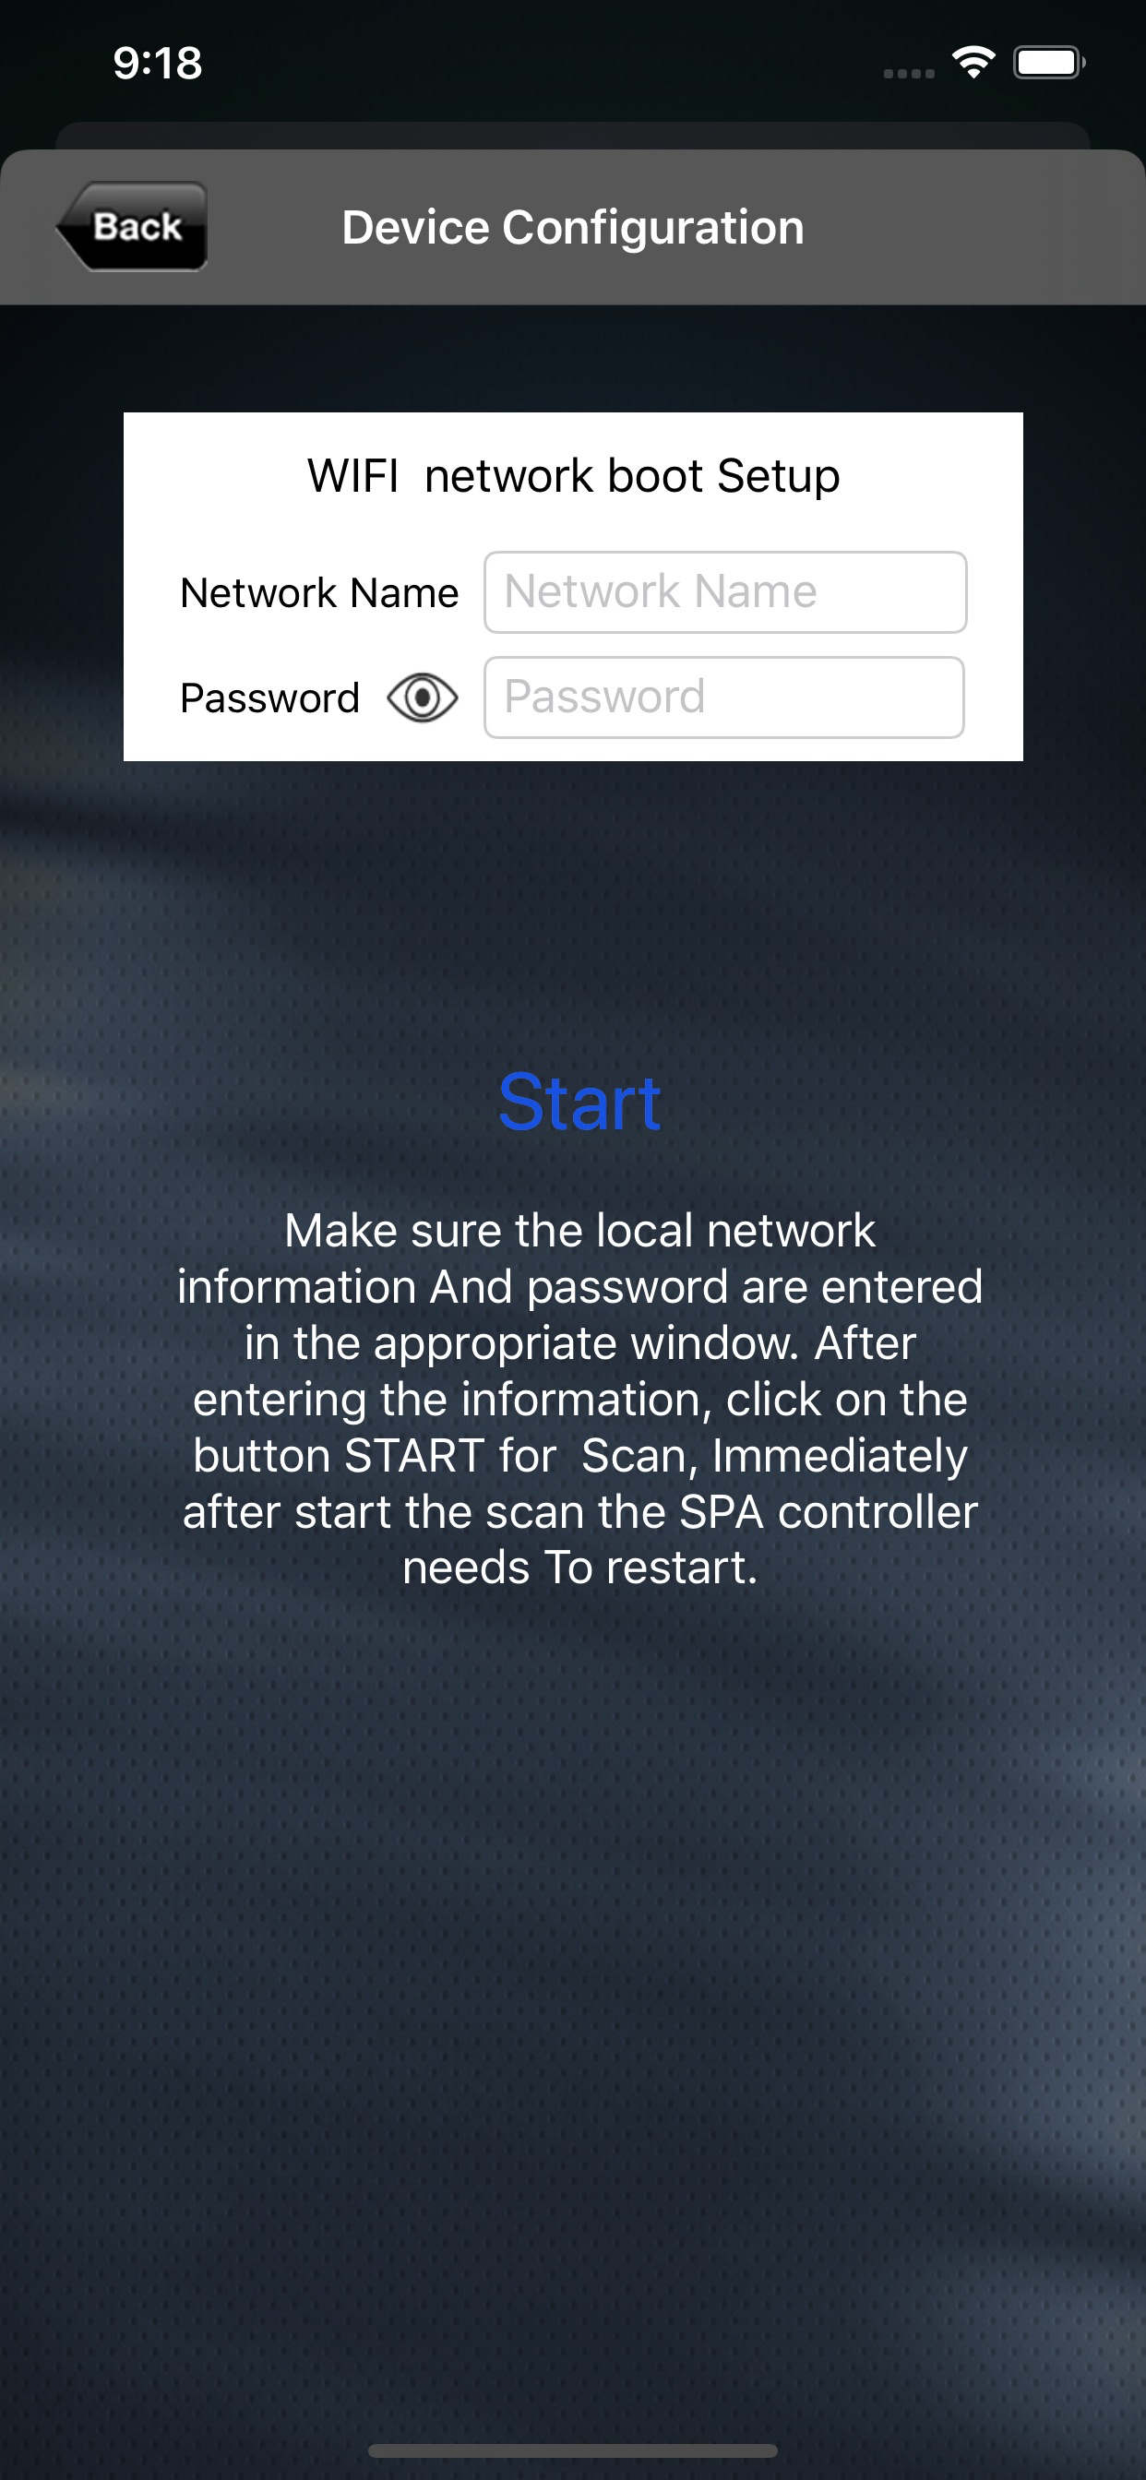Click the setup instructions paragraph
This screenshot has width=1146, height=2480.
(579, 1398)
